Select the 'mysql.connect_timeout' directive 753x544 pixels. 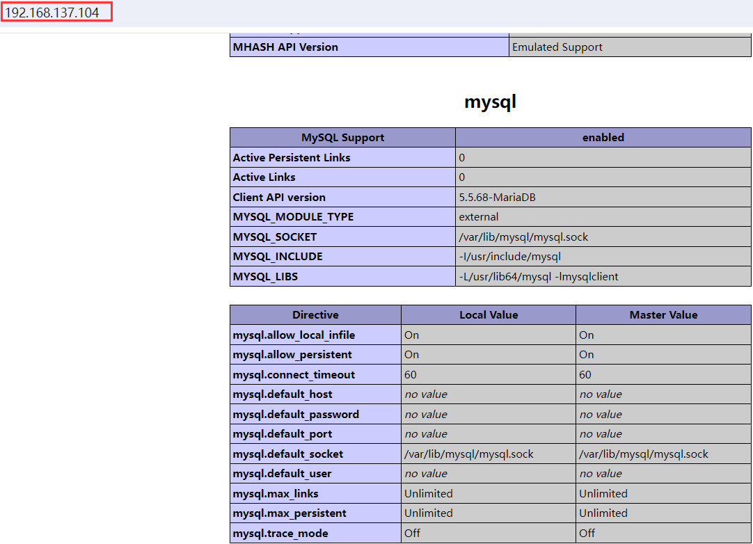click(315, 374)
